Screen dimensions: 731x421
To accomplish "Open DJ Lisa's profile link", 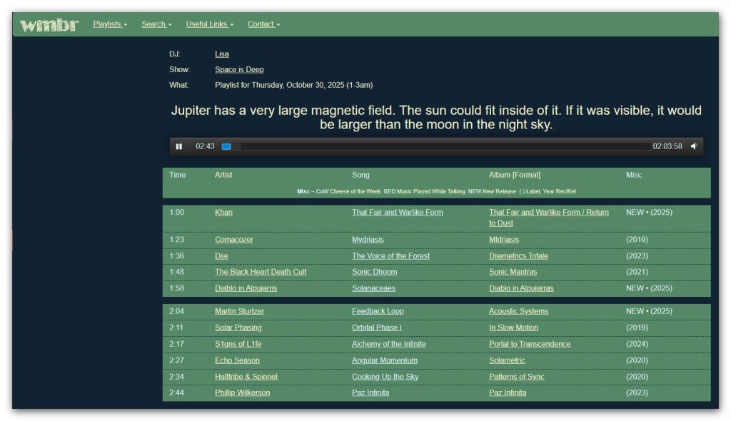I will [222, 54].
